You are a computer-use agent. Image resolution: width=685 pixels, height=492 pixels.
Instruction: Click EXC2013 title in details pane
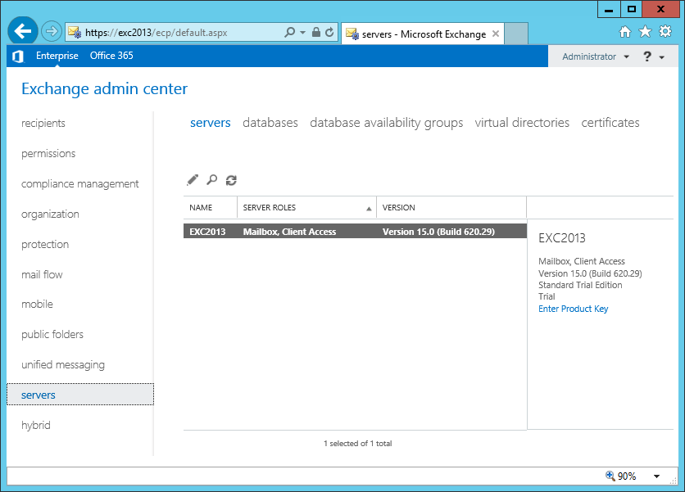pyautogui.click(x=562, y=238)
